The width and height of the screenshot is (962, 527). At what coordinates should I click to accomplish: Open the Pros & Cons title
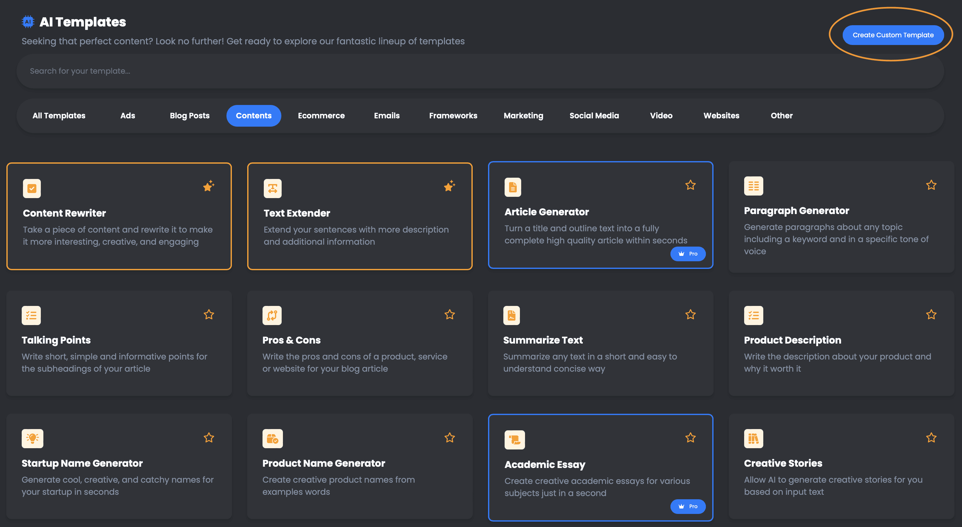click(291, 340)
